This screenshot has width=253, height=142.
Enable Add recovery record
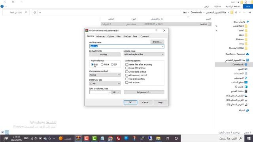click(126, 75)
